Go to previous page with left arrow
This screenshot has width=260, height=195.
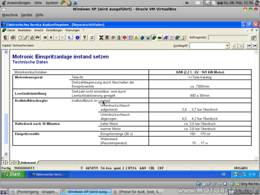(x=51, y=37)
